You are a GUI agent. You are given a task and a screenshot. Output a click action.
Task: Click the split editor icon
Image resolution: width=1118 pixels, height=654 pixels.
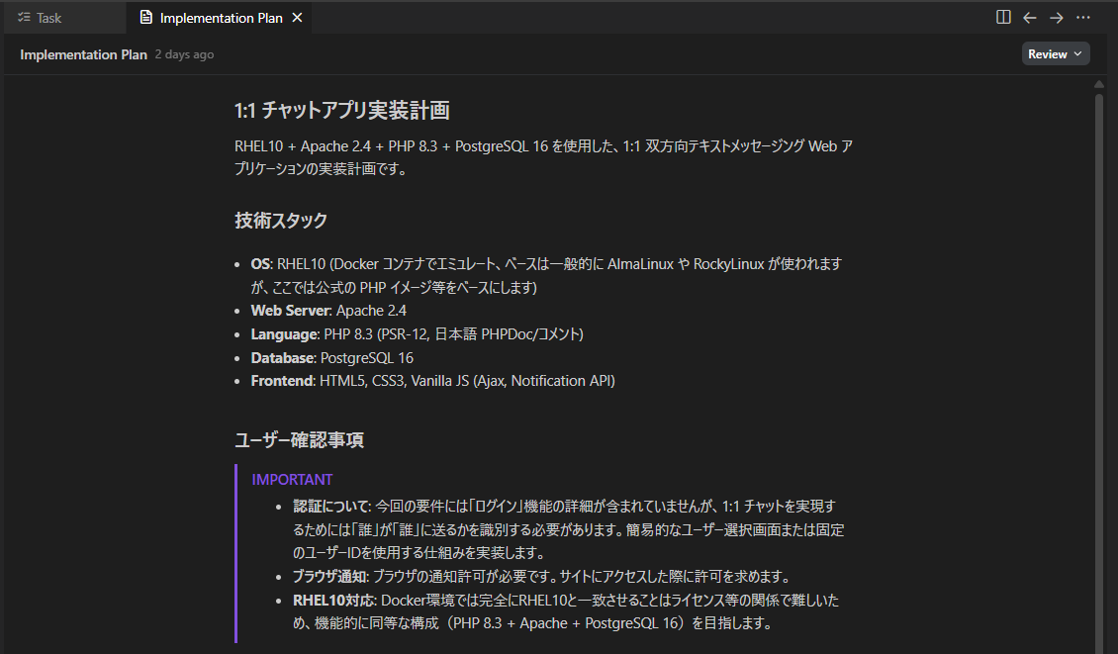coord(1003,17)
